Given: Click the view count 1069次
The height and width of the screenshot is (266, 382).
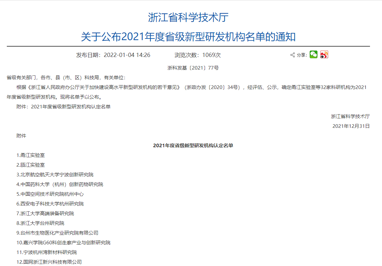Looking at the screenshot, I should [x=211, y=55].
